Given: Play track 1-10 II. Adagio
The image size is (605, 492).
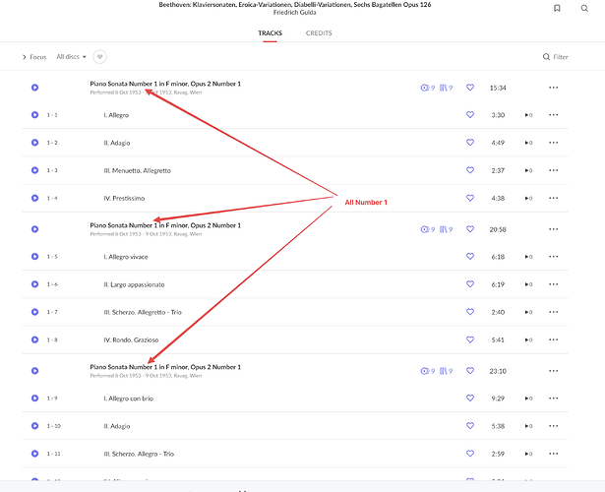Looking at the screenshot, I should pos(34,426).
